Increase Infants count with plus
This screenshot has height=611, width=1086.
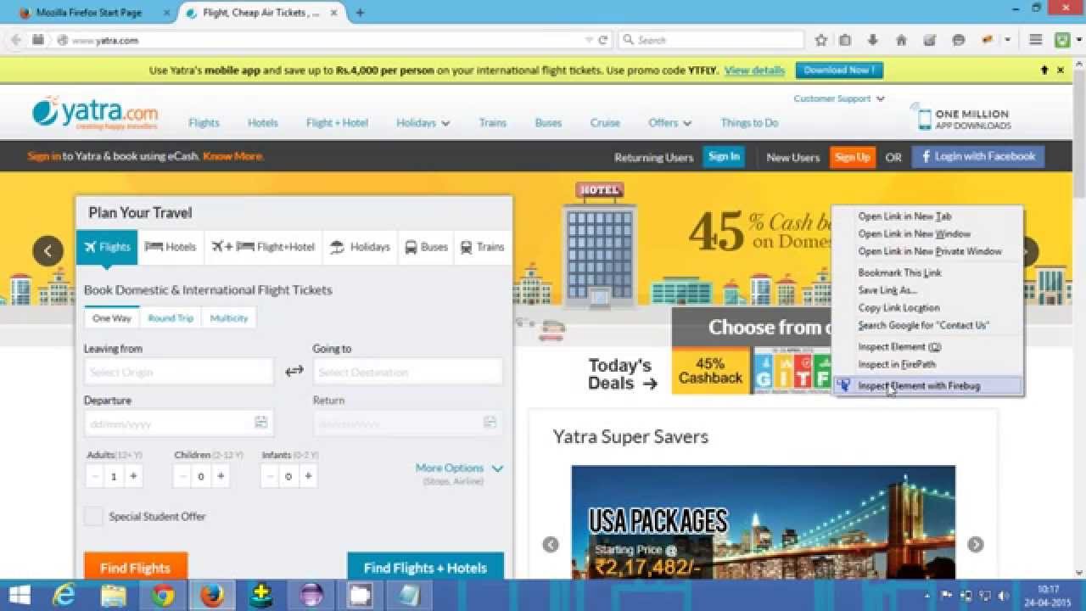[x=308, y=476]
